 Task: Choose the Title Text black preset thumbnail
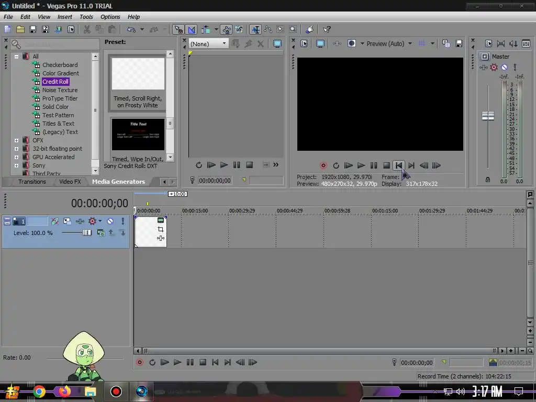click(138, 135)
